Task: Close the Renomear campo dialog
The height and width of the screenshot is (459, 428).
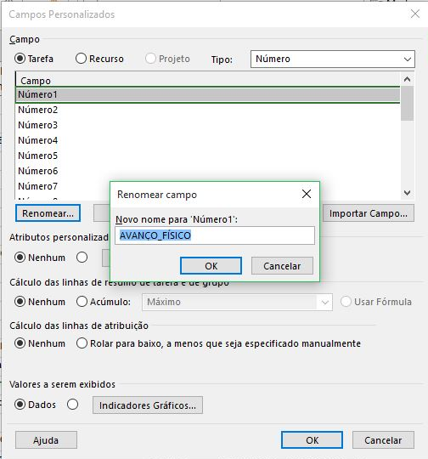Action: point(307,194)
